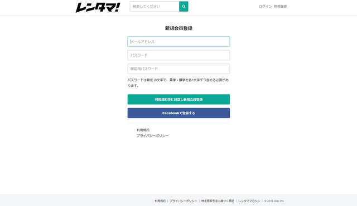Click the magnifying glass search button

(x=184, y=6)
